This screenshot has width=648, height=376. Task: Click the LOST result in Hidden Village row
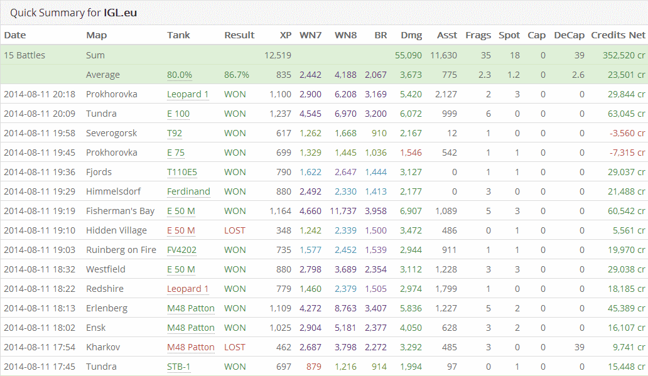pos(235,230)
